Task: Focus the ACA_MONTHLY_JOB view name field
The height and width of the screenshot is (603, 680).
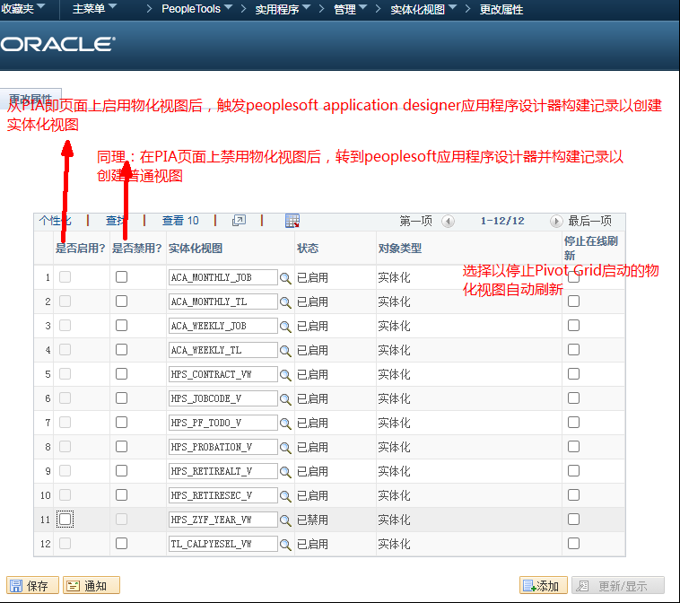Action: (222, 277)
